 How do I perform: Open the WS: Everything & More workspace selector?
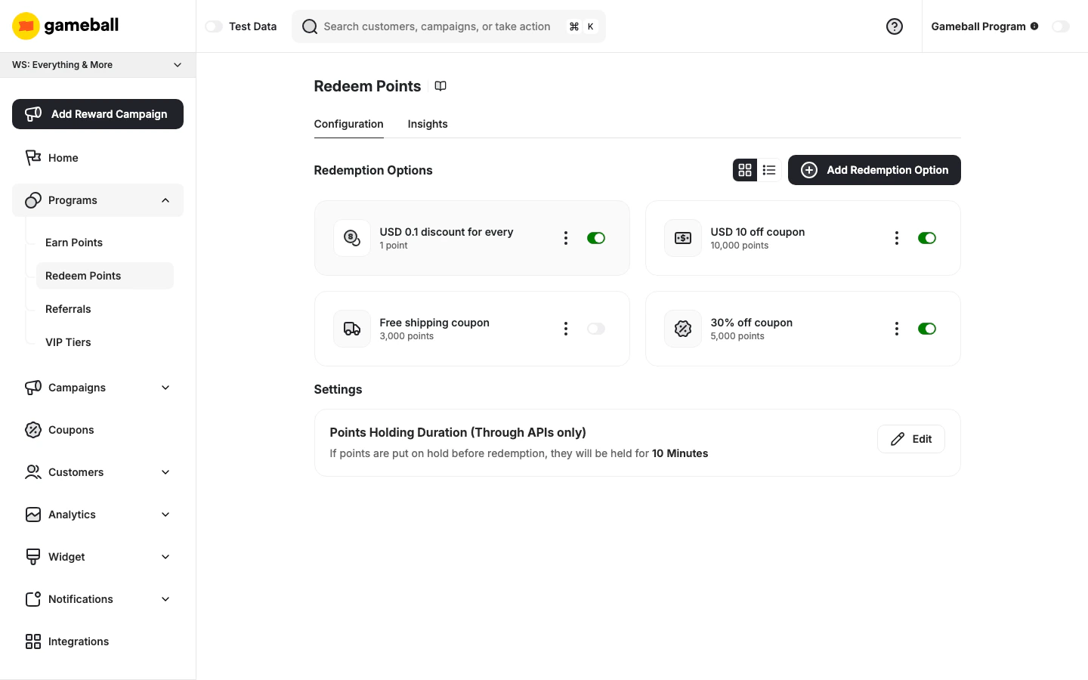[97, 65]
